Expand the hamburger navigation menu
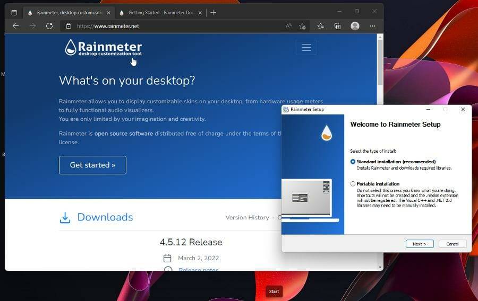The image size is (478, 301). click(306, 48)
